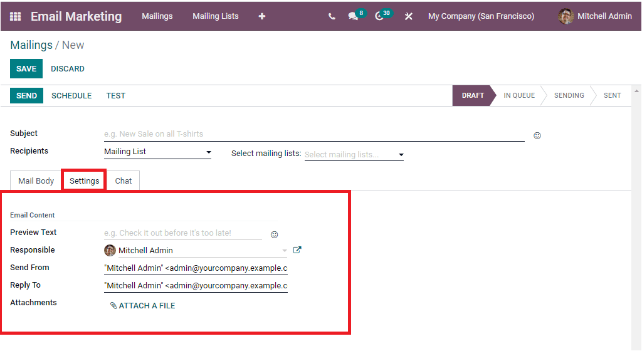This screenshot has height=351, width=642.
Task: Click the SAVE button
Action: point(26,69)
